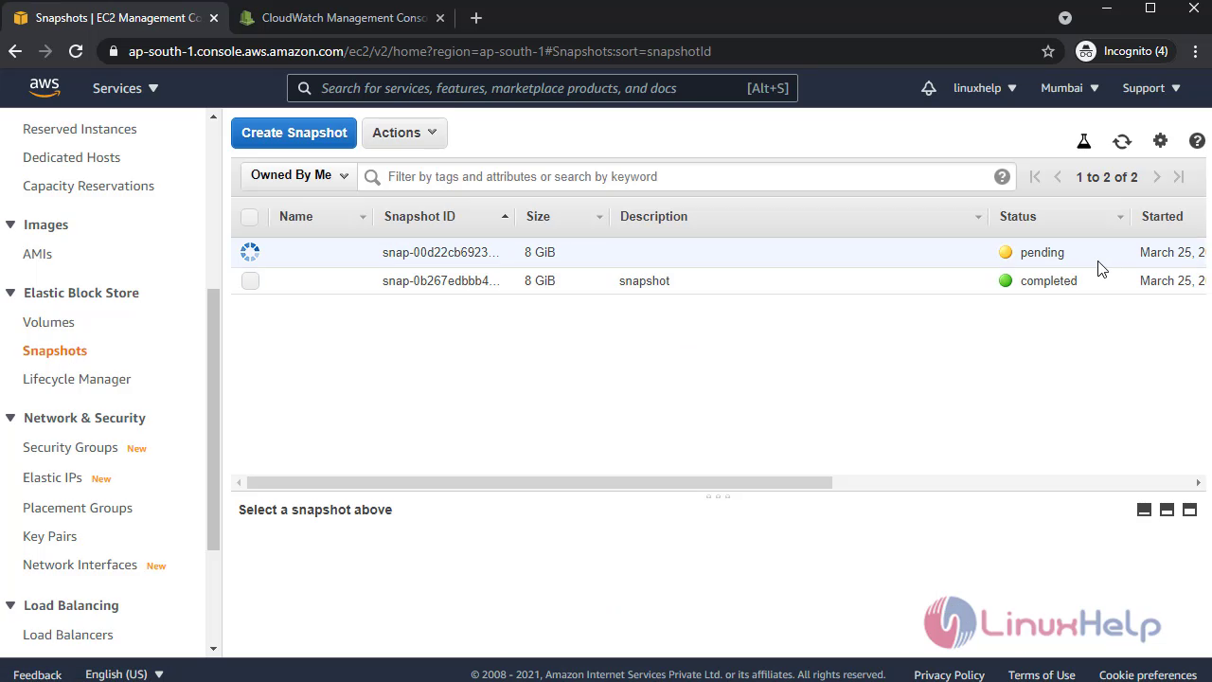The image size is (1212, 682).
Task: Go to previous page of results
Action: click(x=1058, y=176)
